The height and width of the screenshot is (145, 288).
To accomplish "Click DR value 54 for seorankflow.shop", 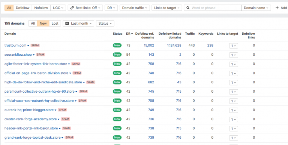I will coord(128,55).
